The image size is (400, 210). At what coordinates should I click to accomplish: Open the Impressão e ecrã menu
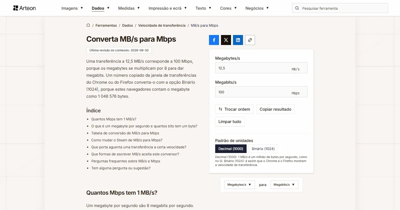[168, 8]
